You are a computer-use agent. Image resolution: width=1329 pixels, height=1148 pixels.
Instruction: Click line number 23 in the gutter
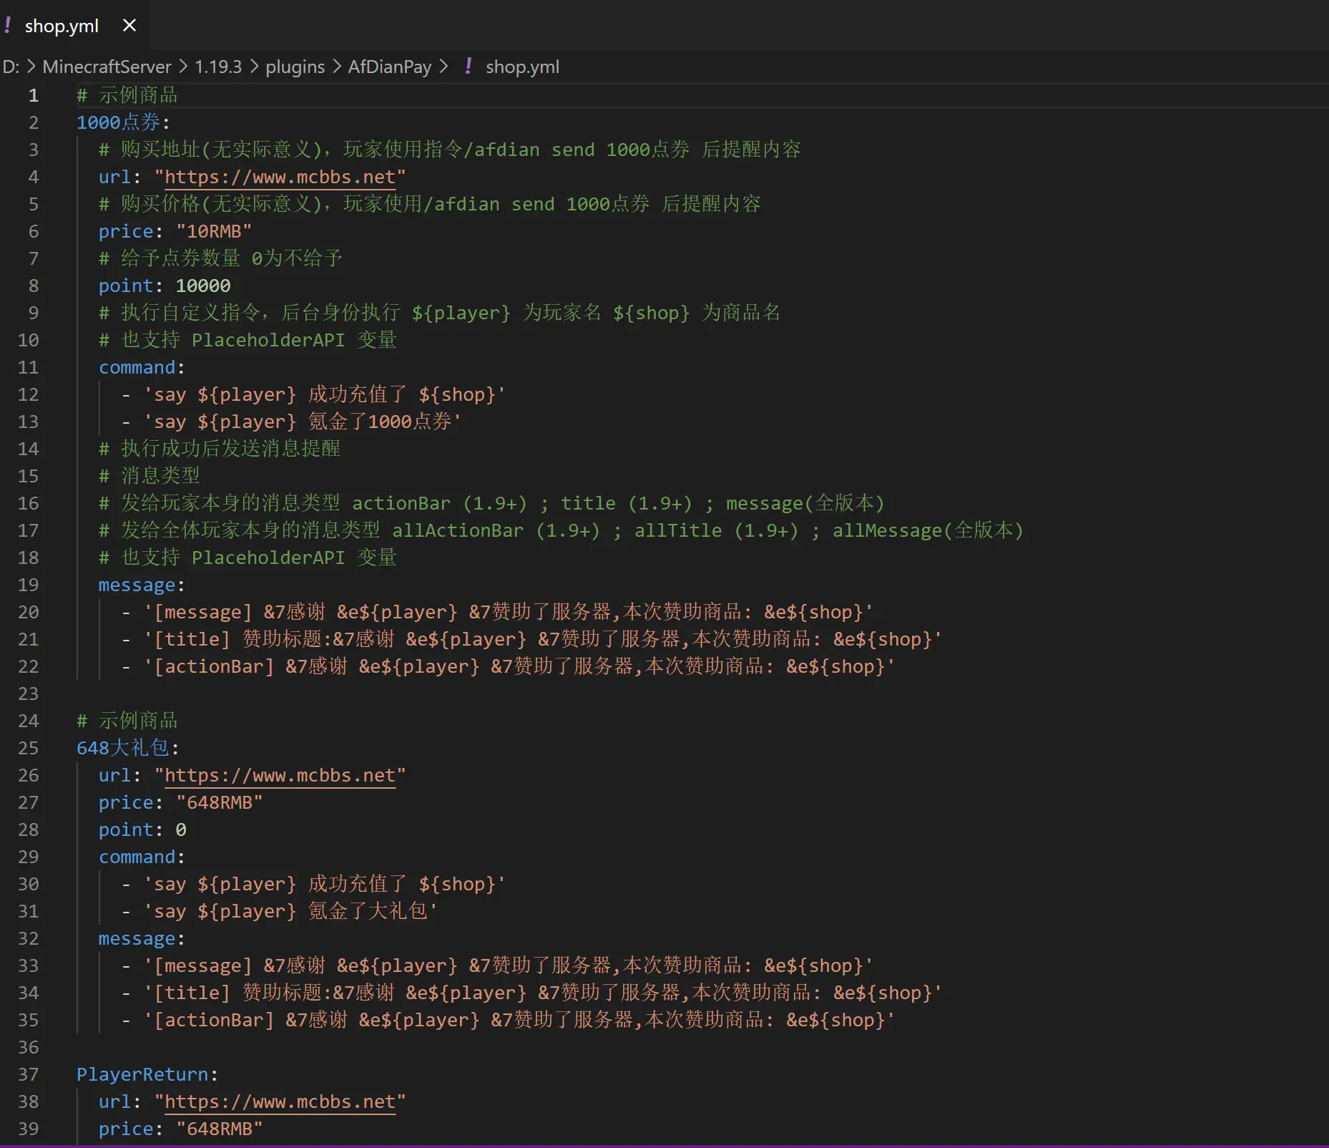point(28,694)
